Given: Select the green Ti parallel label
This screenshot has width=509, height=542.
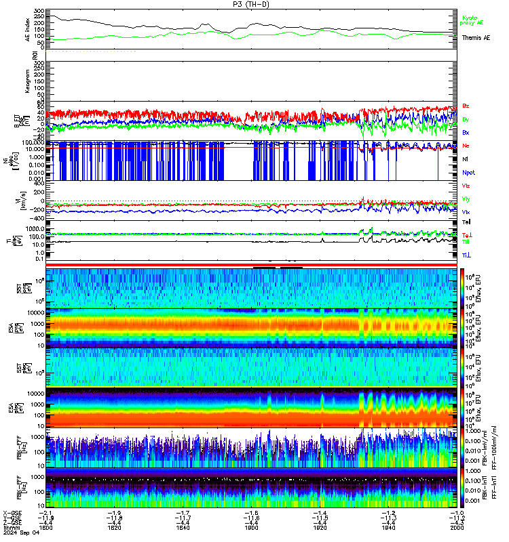Looking at the screenshot, I should click(x=466, y=242).
